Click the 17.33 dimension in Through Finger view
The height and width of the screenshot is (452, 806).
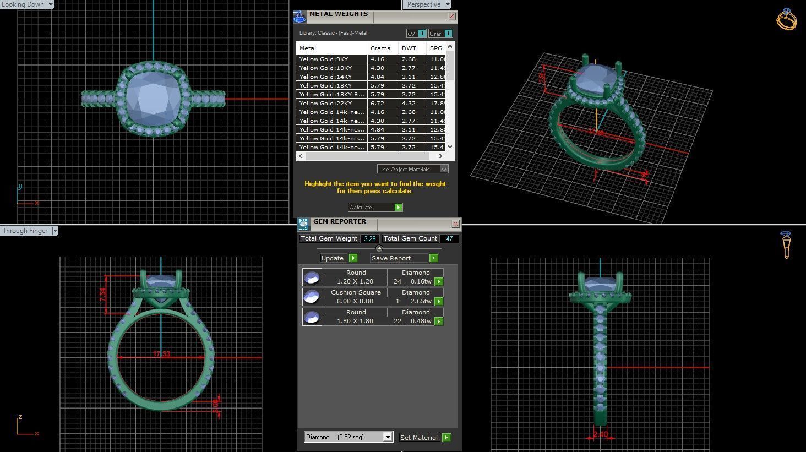point(161,354)
